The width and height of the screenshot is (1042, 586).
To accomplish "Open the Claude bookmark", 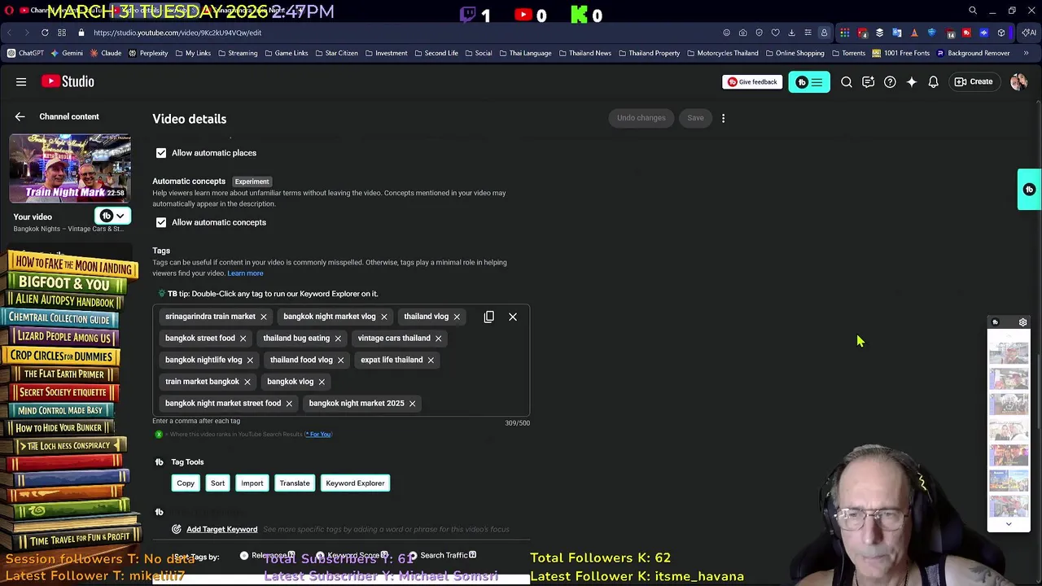I will (x=105, y=53).
